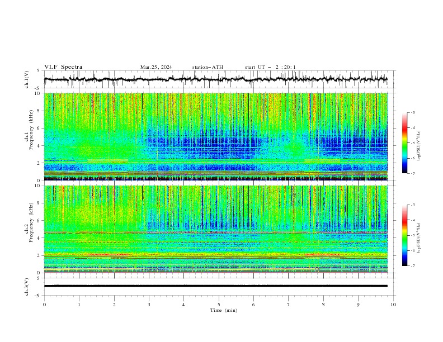
Task: Click time axis tick label "6"
Action: click(x=253, y=305)
